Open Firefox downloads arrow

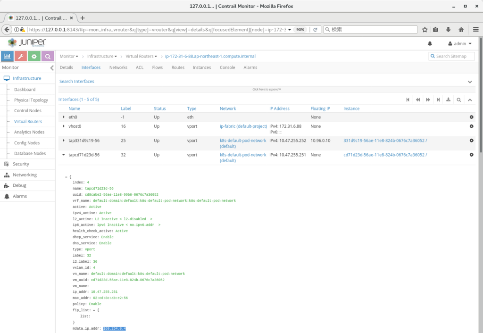[448, 30]
